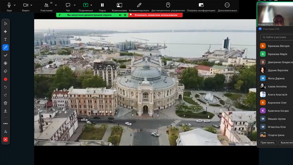Expand the arrow next to Чат
The image size is (293, 165).
[75, 5]
